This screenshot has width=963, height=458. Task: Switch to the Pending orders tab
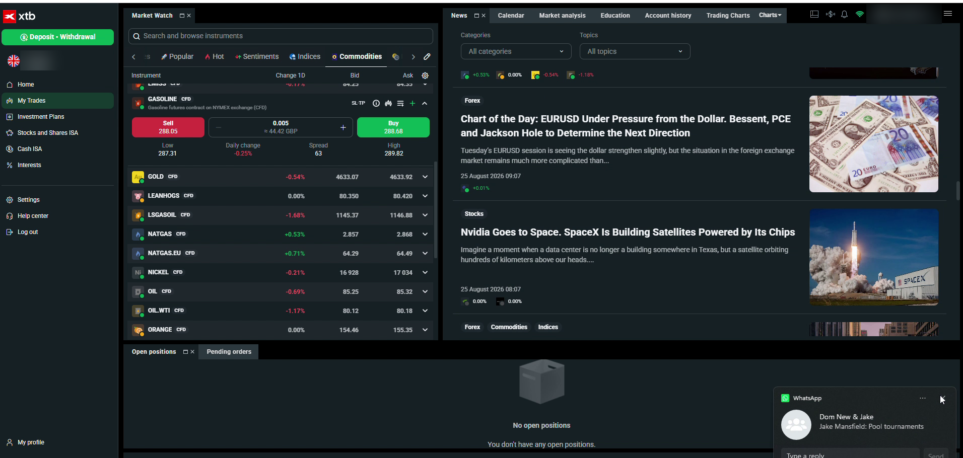(229, 352)
